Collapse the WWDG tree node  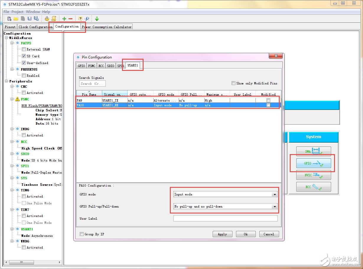click(x=12, y=241)
